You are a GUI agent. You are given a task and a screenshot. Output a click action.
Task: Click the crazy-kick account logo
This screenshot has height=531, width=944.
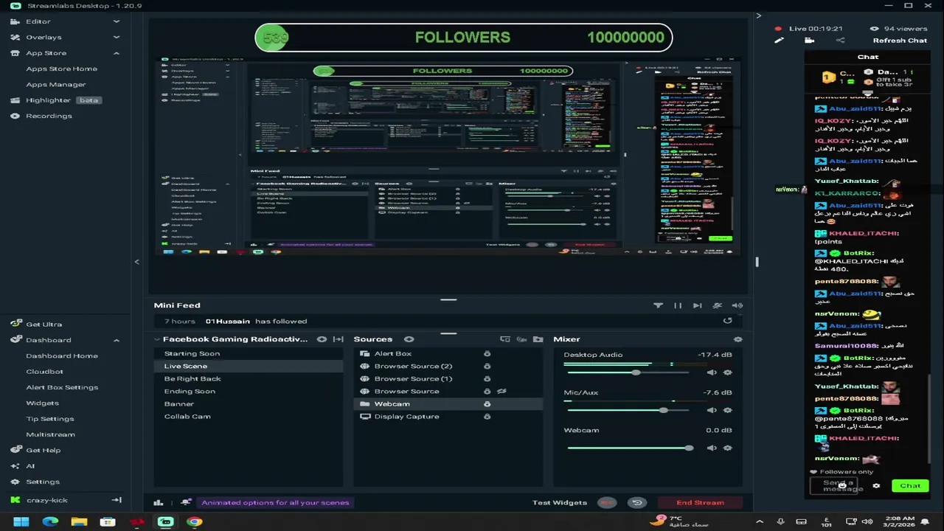click(15, 500)
